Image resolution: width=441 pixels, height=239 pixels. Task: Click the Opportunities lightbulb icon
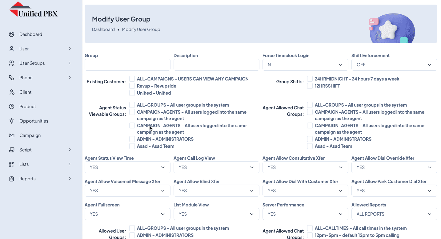(x=12, y=121)
